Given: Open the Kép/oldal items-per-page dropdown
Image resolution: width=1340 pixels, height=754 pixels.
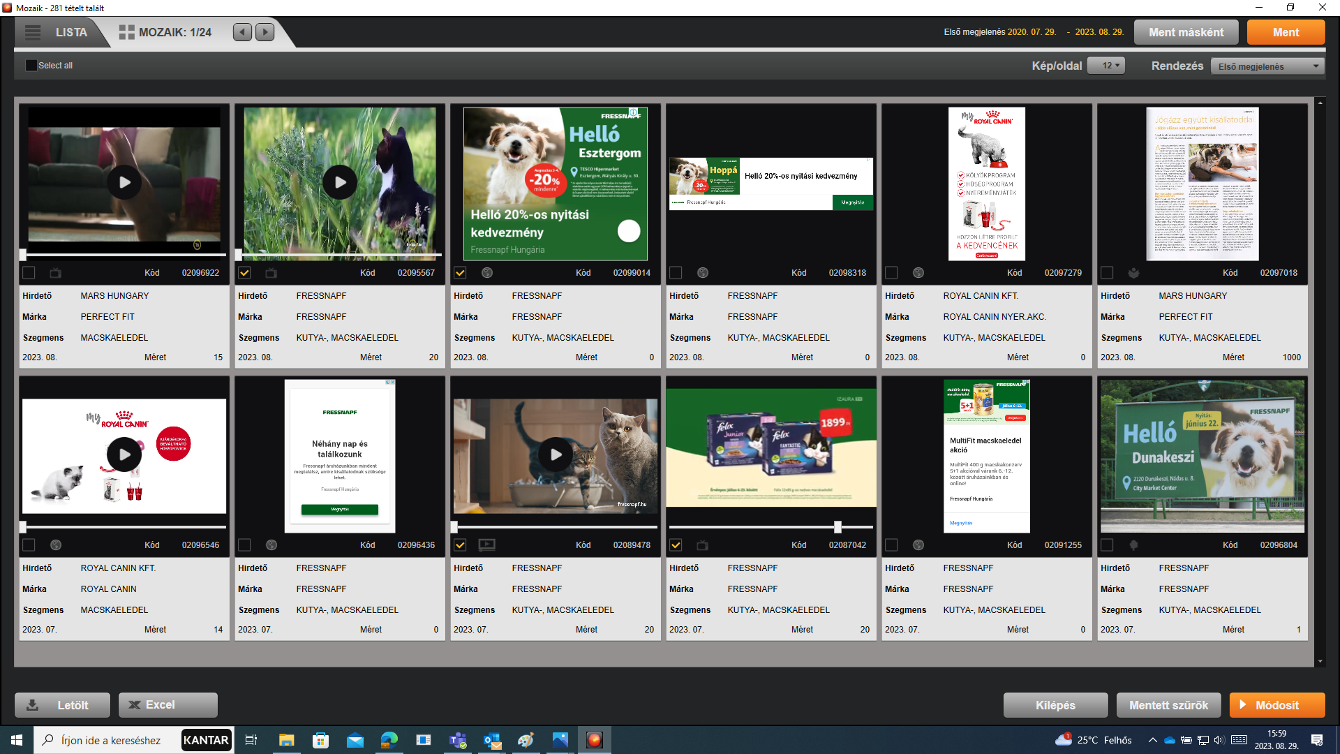Looking at the screenshot, I should pyautogui.click(x=1106, y=66).
